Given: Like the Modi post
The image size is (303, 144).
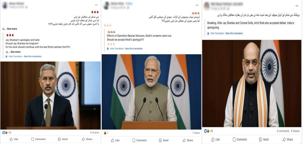Looking at the screenshot, I should [115, 140].
